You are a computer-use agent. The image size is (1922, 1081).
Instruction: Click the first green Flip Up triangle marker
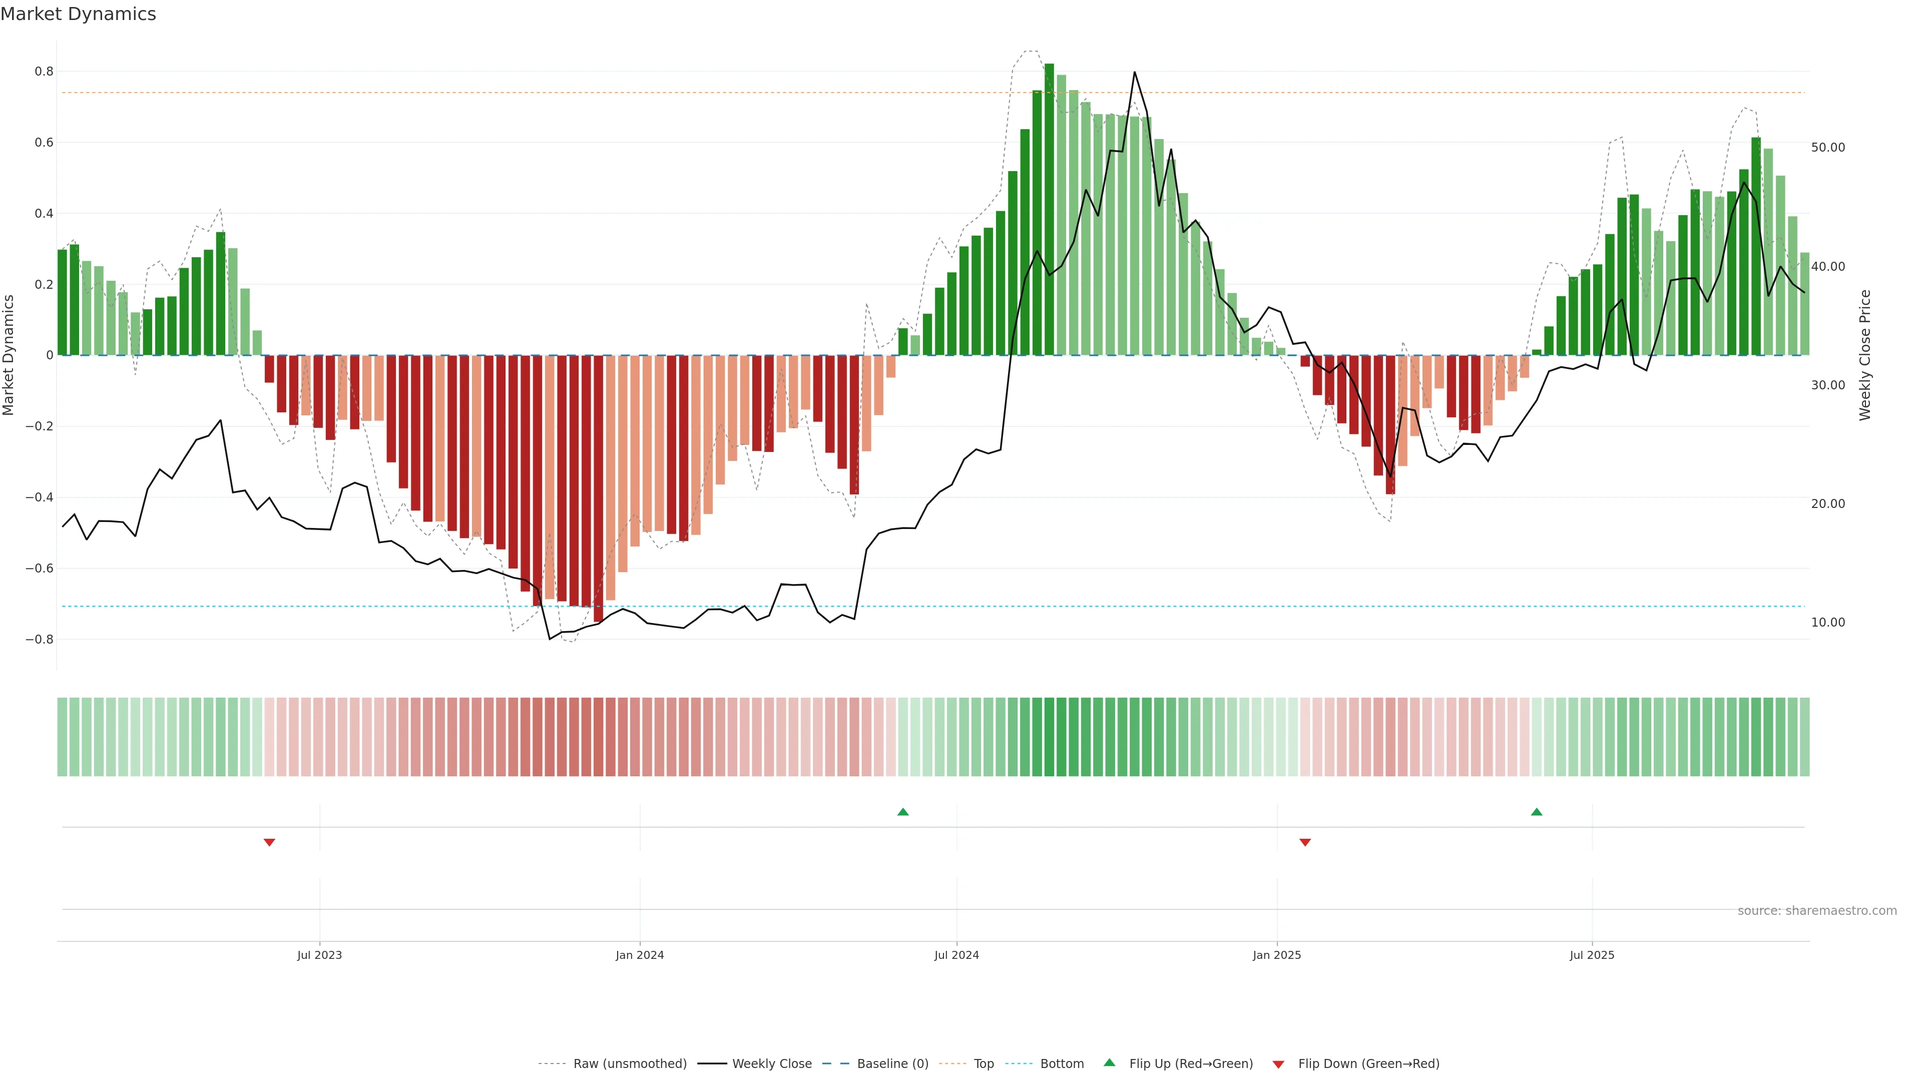[903, 812]
